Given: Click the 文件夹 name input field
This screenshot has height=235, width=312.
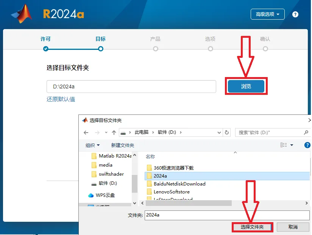Looking at the screenshot, I should (227, 215).
